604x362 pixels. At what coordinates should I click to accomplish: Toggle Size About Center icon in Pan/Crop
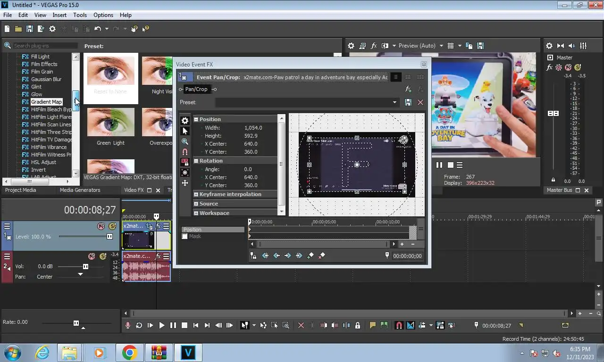pyautogui.click(x=185, y=173)
